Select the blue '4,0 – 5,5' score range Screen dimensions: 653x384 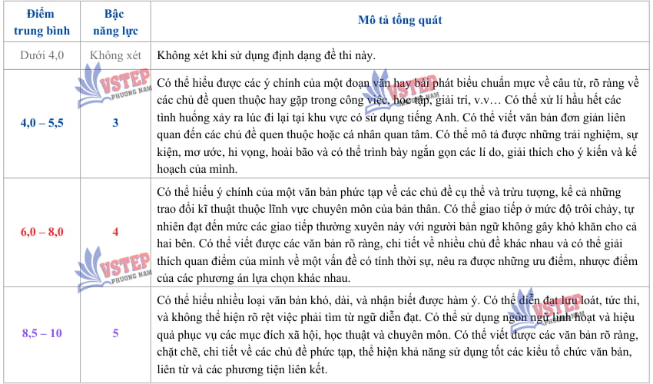point(41,123)
